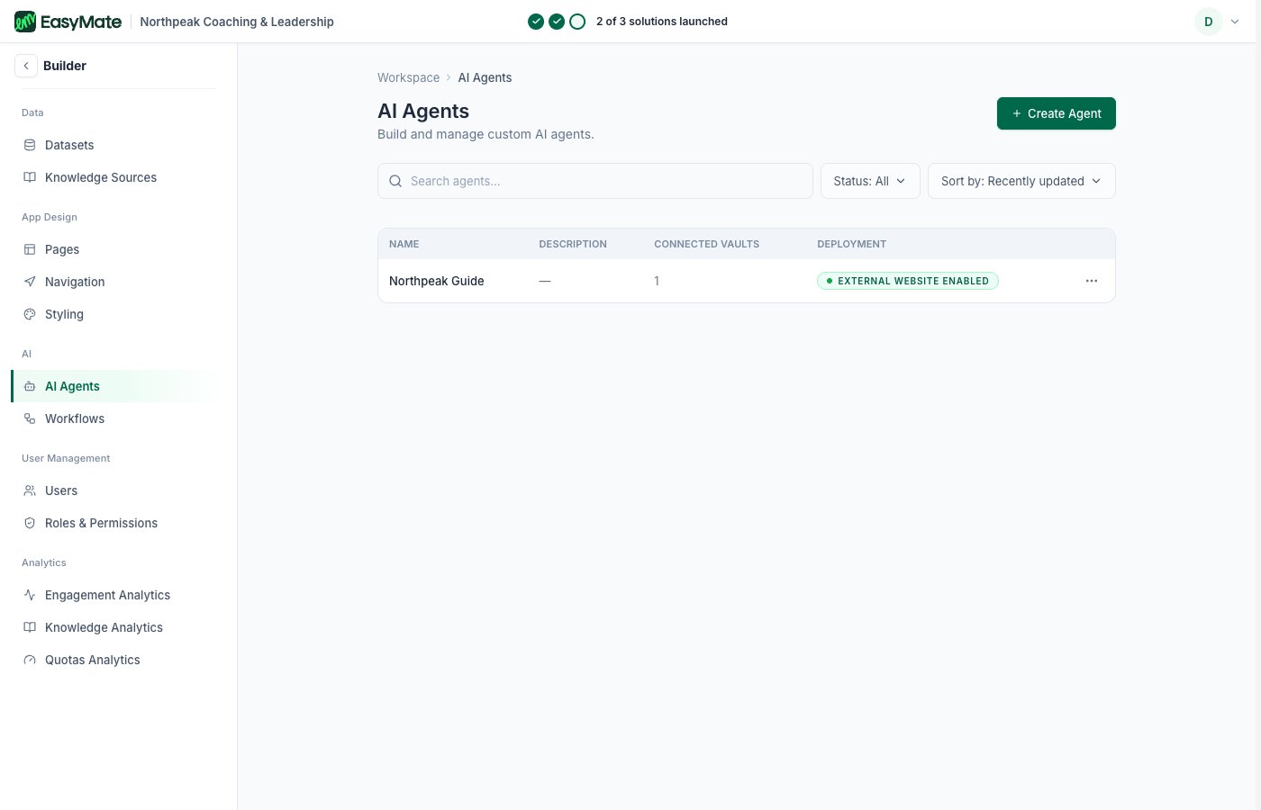This screenshot has height=810, width=1261.
Task: Click the DEPLOYMENT column header
Action: click(x=852, y=244)
